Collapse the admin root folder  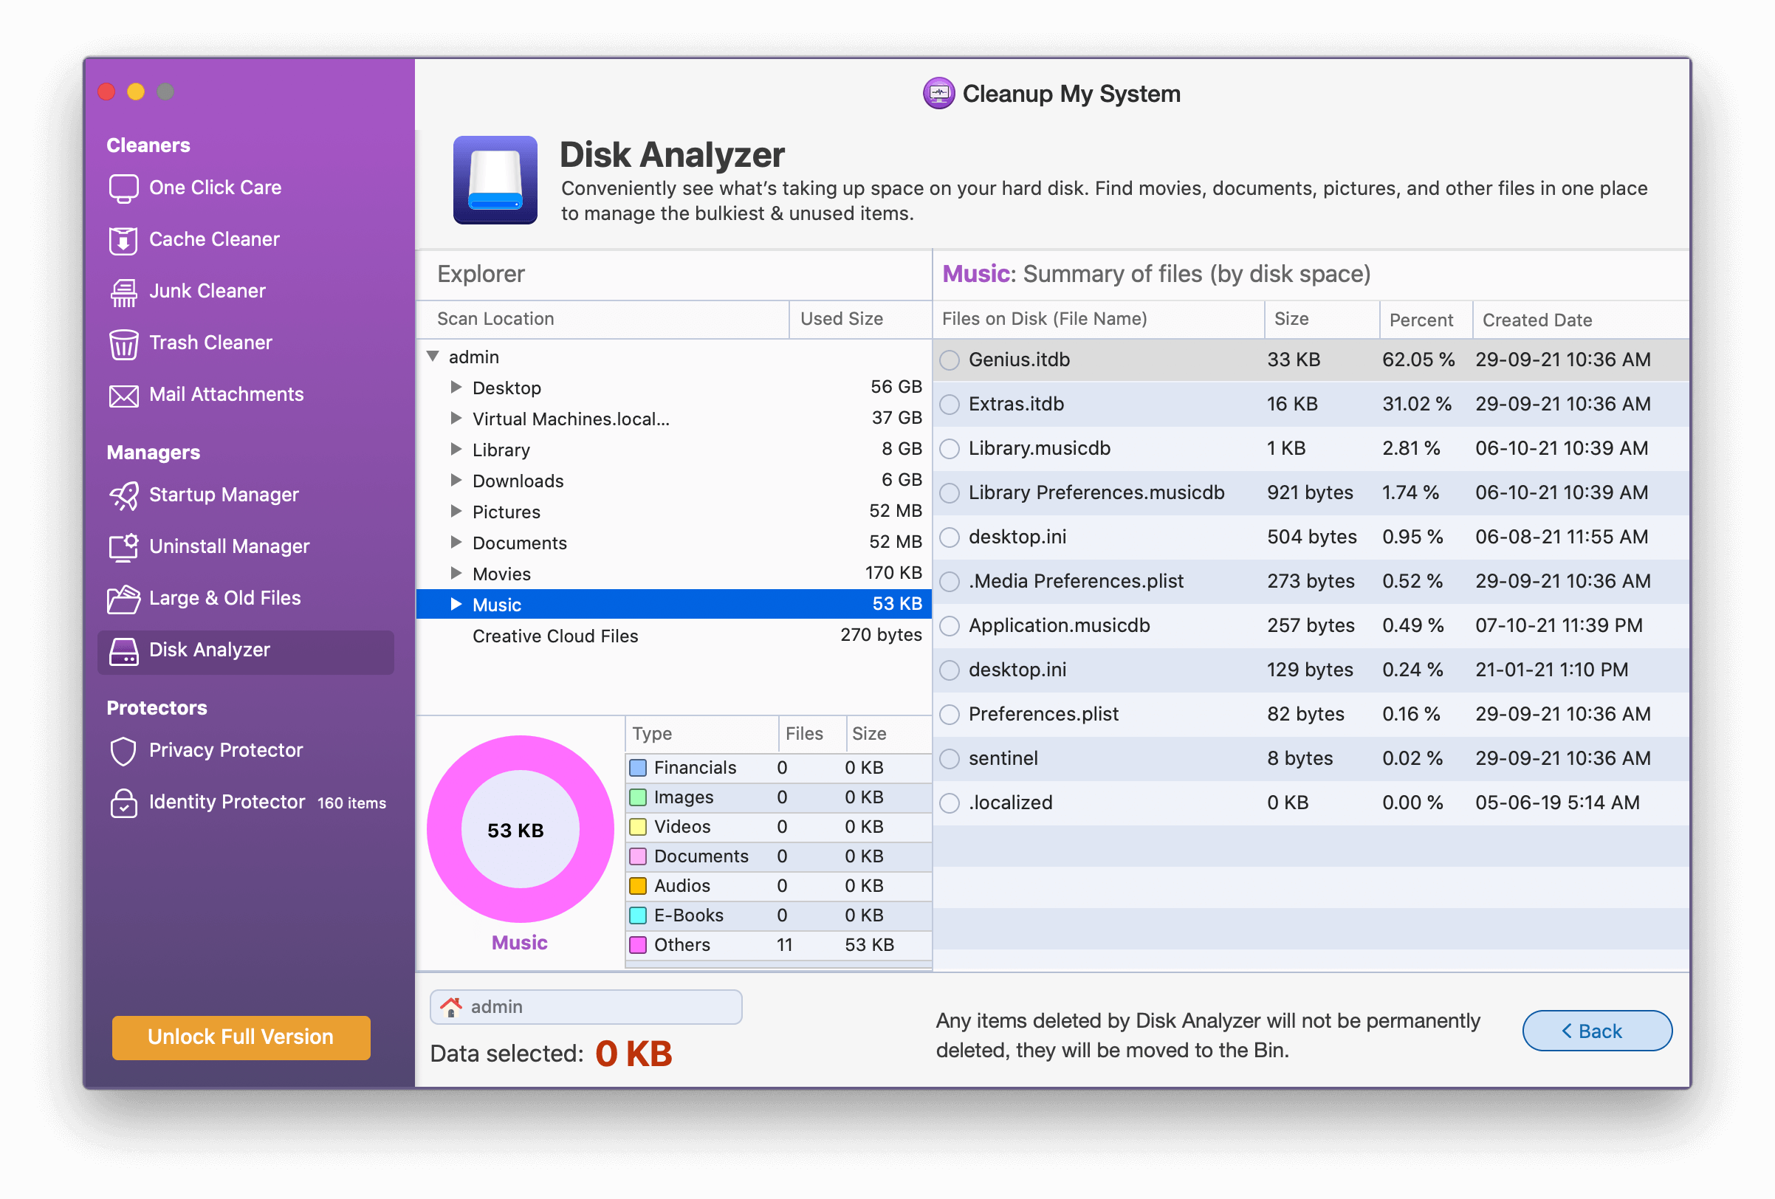click(433, 357)
